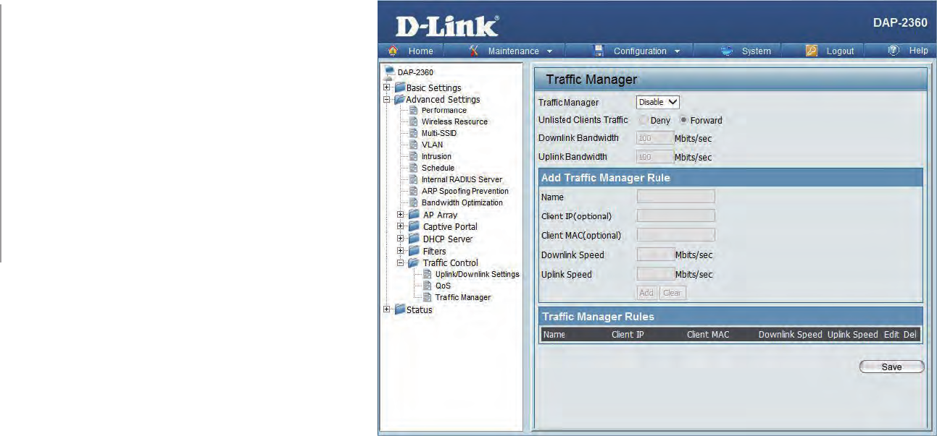The height and width of the screenshot is (436, 937).
Task: Click the Save button
Action: tap(891, 367)
